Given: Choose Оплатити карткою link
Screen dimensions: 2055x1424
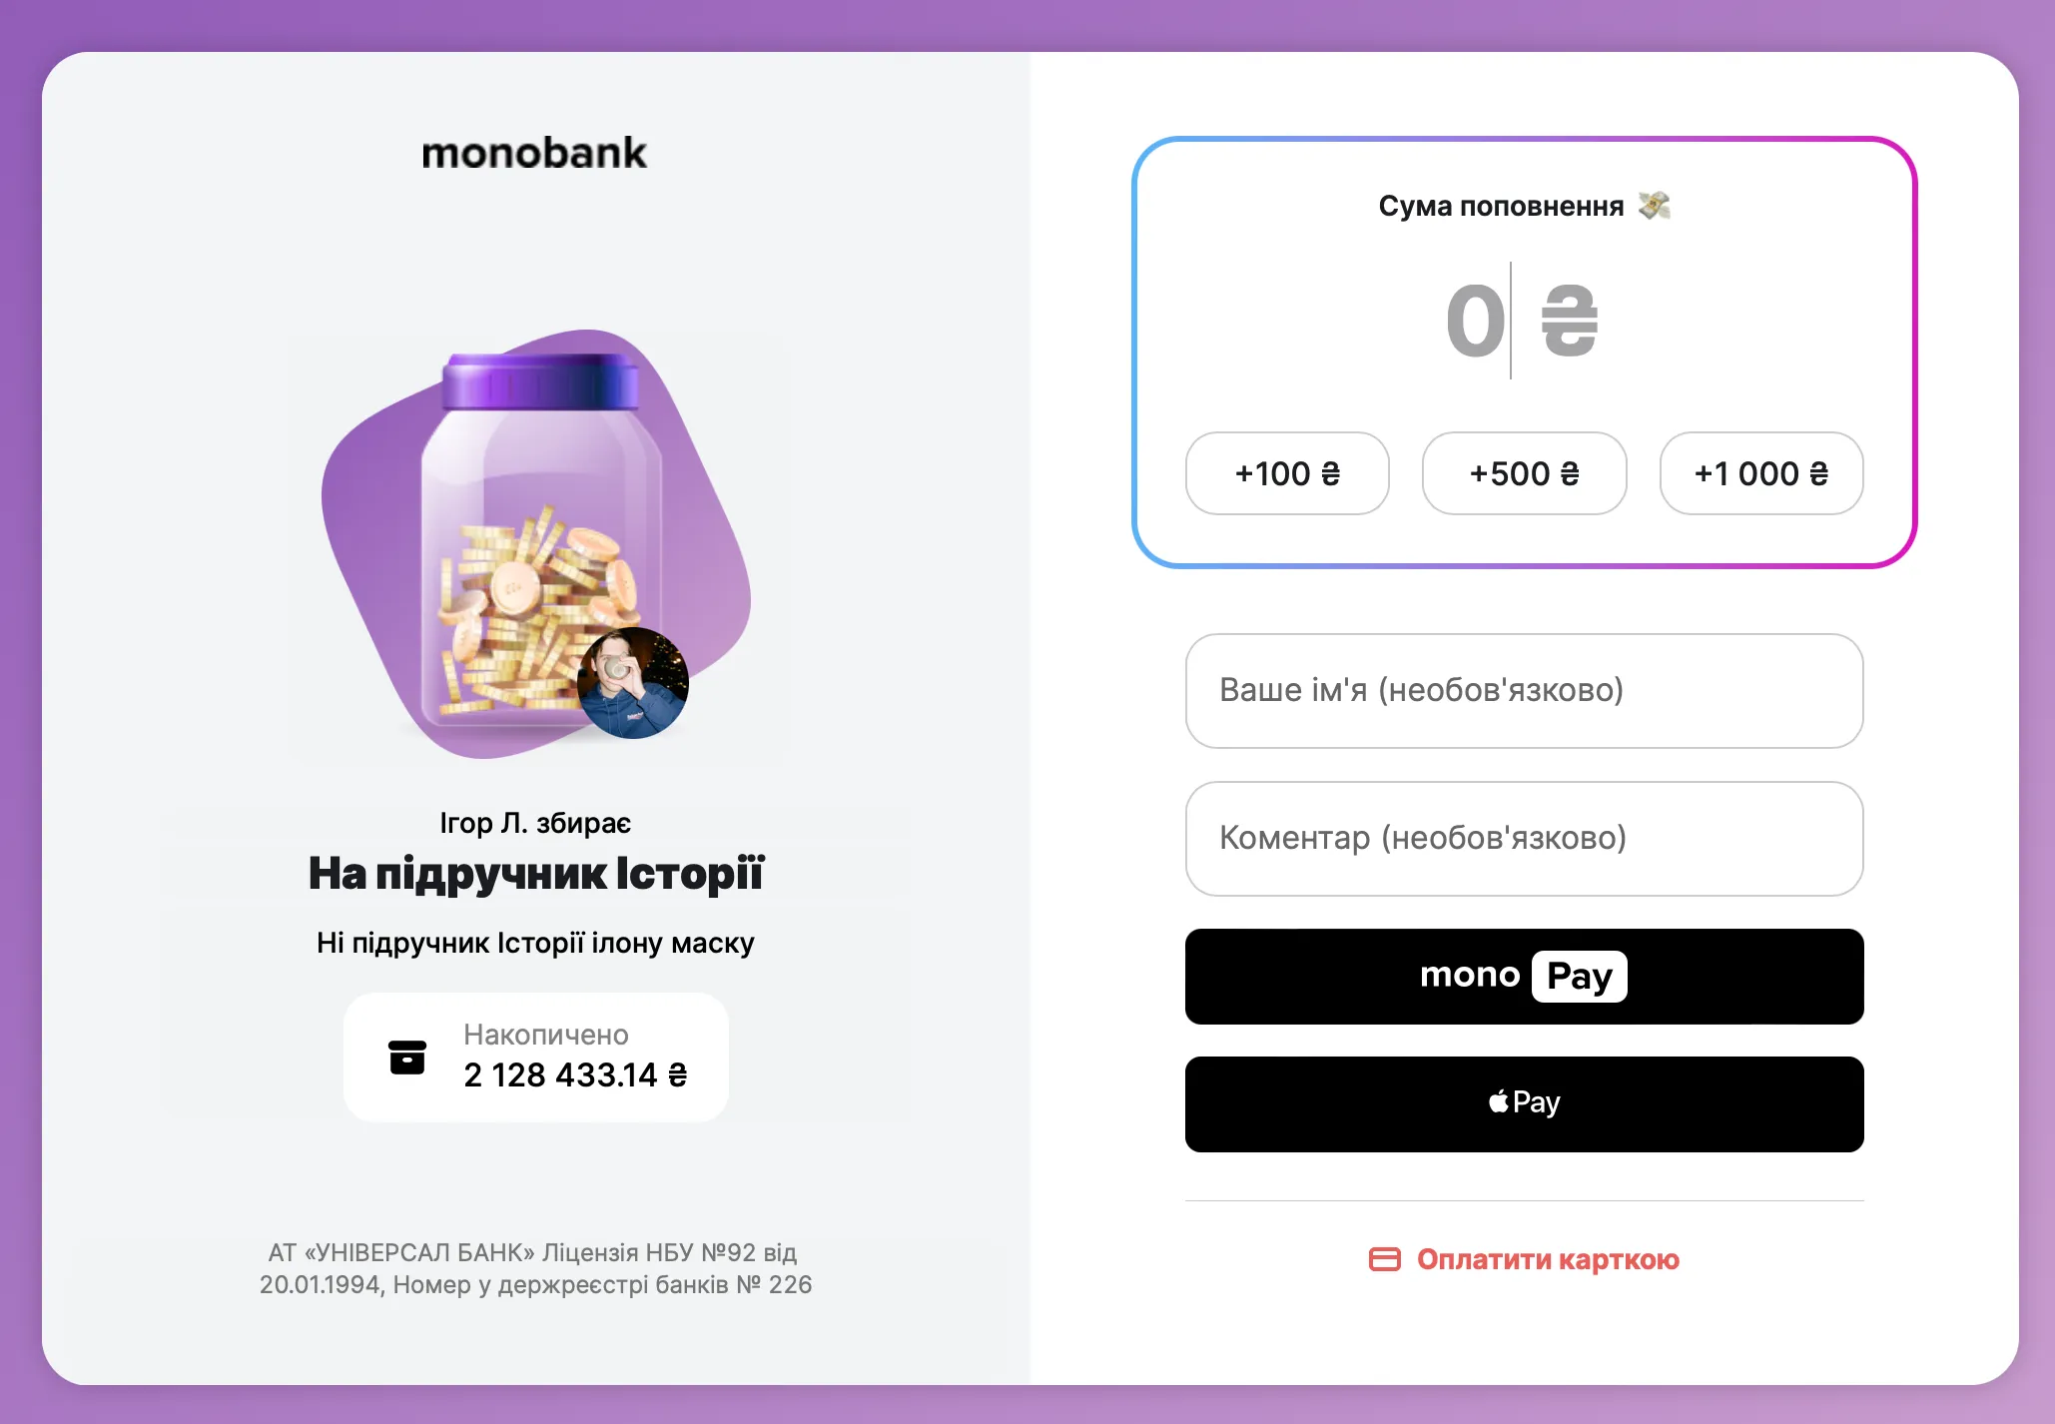Looking at the screenshot, I should [1547, 1259].
